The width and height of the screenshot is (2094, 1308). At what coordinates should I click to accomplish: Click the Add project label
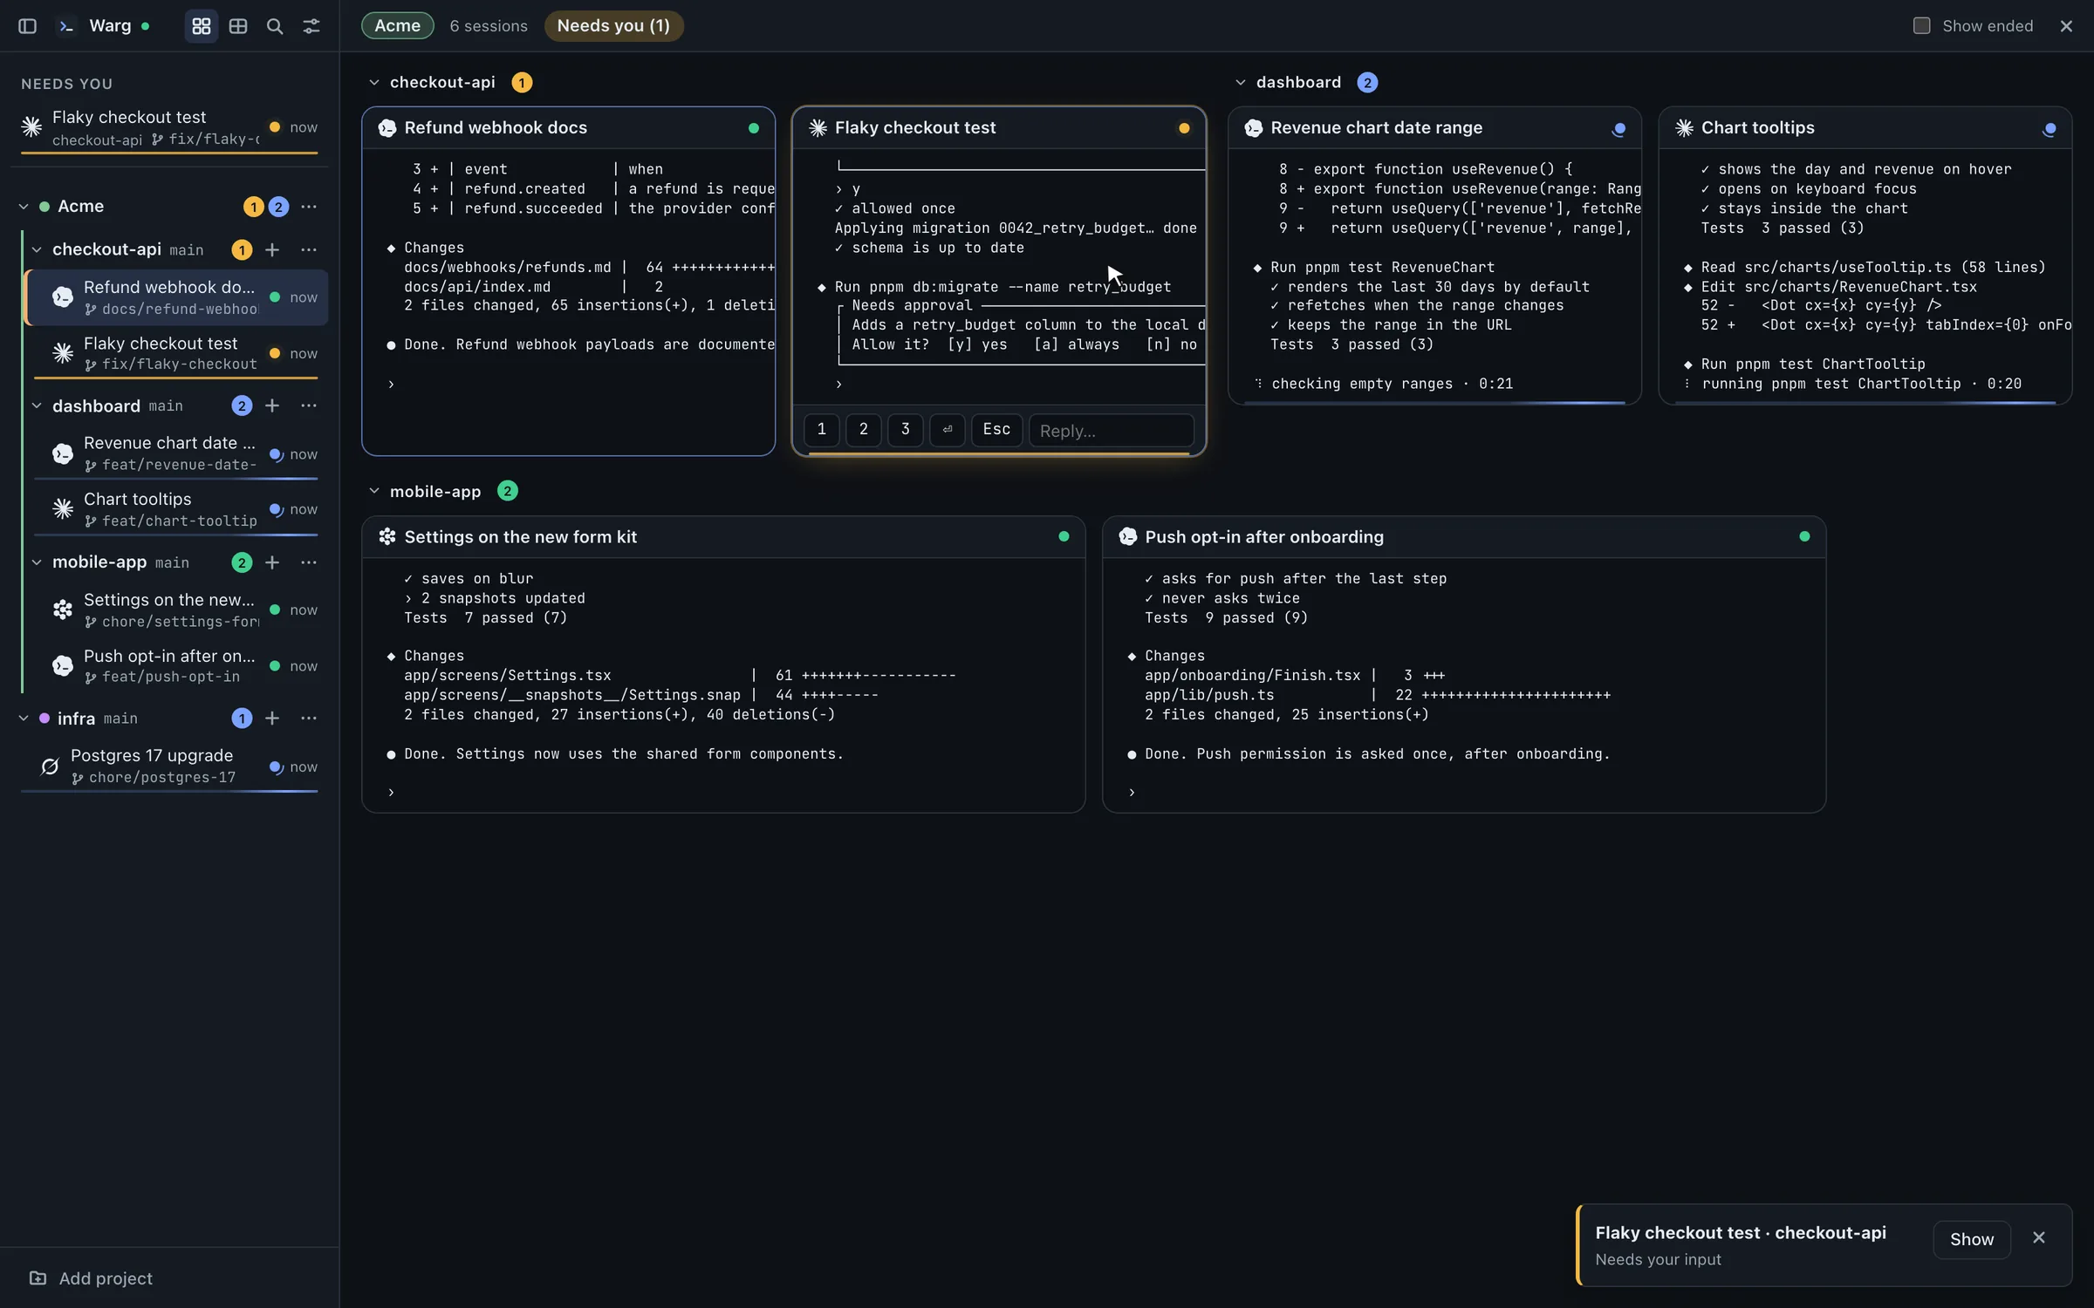106,1278
